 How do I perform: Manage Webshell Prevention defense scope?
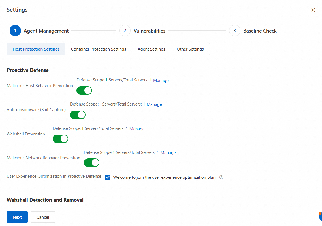click(137, 129)
